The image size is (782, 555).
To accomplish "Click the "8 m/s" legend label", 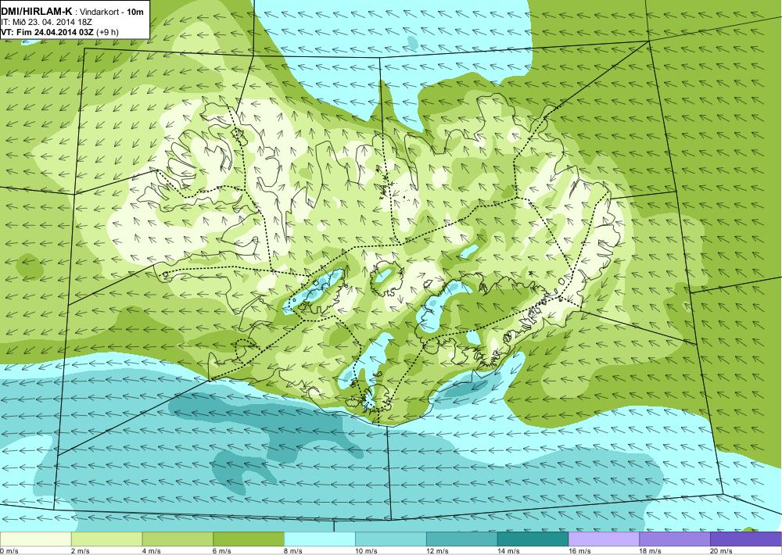I will 294,551.
